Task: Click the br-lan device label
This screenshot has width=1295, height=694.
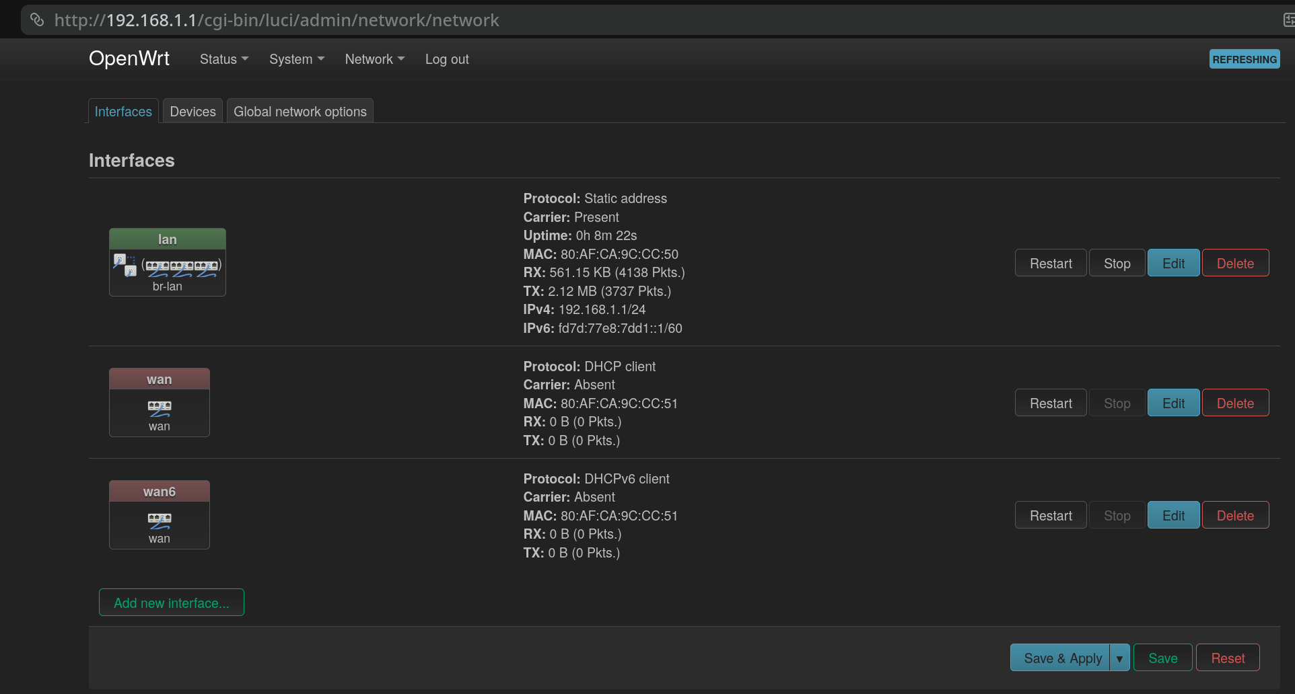Action: [x=167, y=286]
